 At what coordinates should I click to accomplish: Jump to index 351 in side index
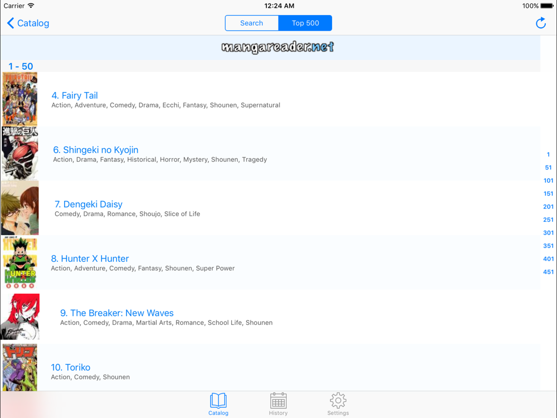[548, 246]
